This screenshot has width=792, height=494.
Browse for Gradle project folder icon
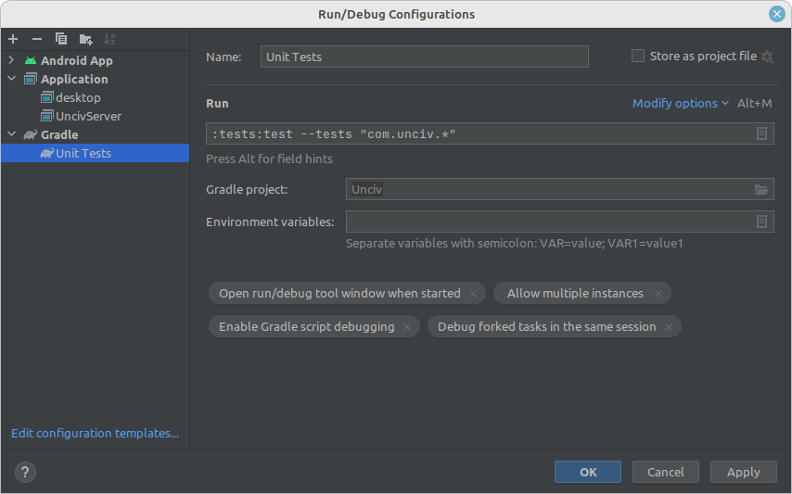point(761,189)
